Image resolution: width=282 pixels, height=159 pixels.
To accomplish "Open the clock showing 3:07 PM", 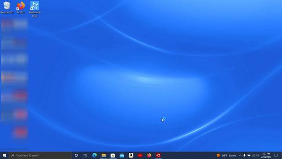I will point(266,155).
